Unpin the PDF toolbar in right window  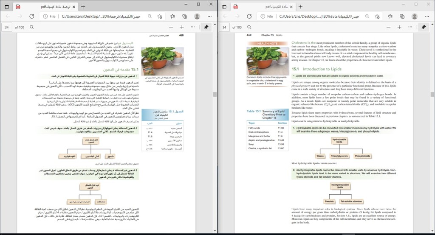click(x=424, y=27)
